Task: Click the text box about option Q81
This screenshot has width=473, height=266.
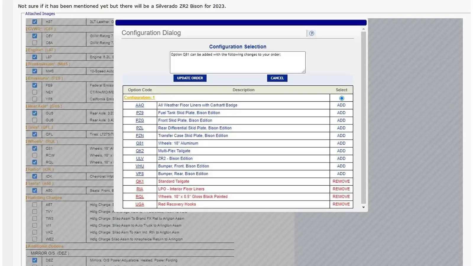Action: (x=237, y=62)
